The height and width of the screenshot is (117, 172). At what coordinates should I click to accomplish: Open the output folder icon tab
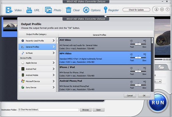tap(161, 67)
